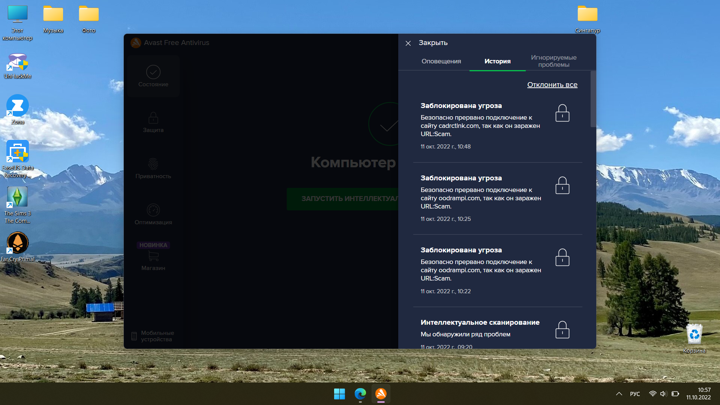This screenshot has width=720, height=405.
Task: Switch to the Оповещения tab
Action: click(441, 61)
